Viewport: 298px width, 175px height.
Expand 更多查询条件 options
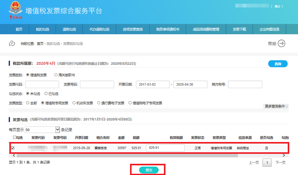pyautogui.click(x=276, y=106)
